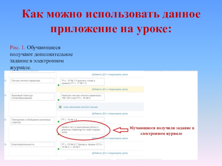Click 'Добавить ДЗ к следующему уроку' under the attachment
This screenshot has height=166, width=222.
110,113
